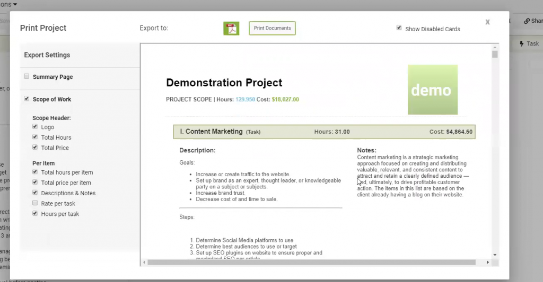
Task: Click the horizontal scroll left arrow
Action: point(144,262)
